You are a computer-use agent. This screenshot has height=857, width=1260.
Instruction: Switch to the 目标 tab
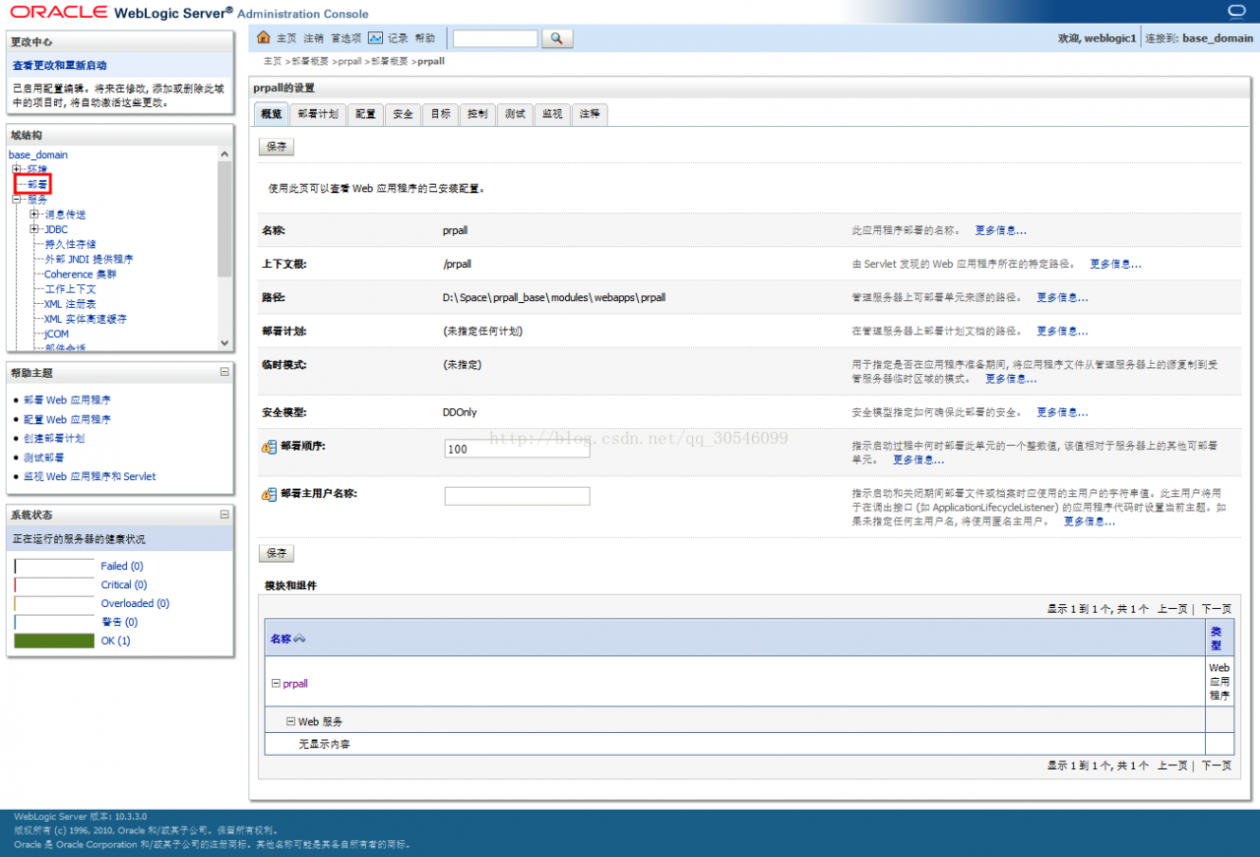tap(440, 114)
